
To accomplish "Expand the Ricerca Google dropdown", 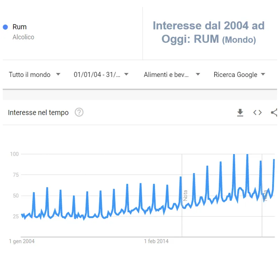I will click(239, 75).
